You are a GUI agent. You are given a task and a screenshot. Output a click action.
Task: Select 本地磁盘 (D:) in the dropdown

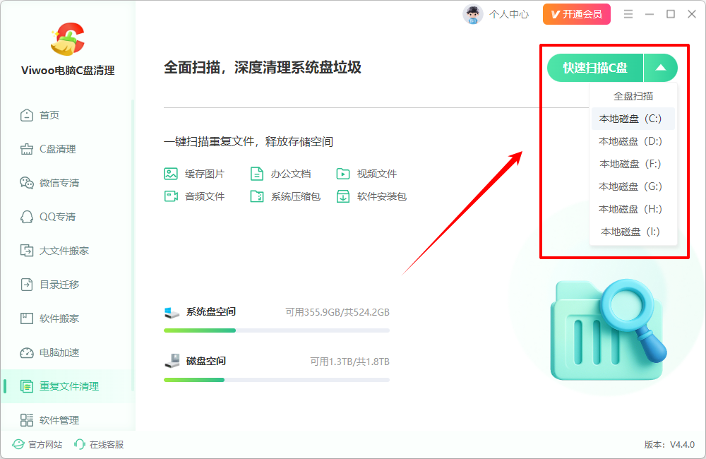tap(630, 141)
